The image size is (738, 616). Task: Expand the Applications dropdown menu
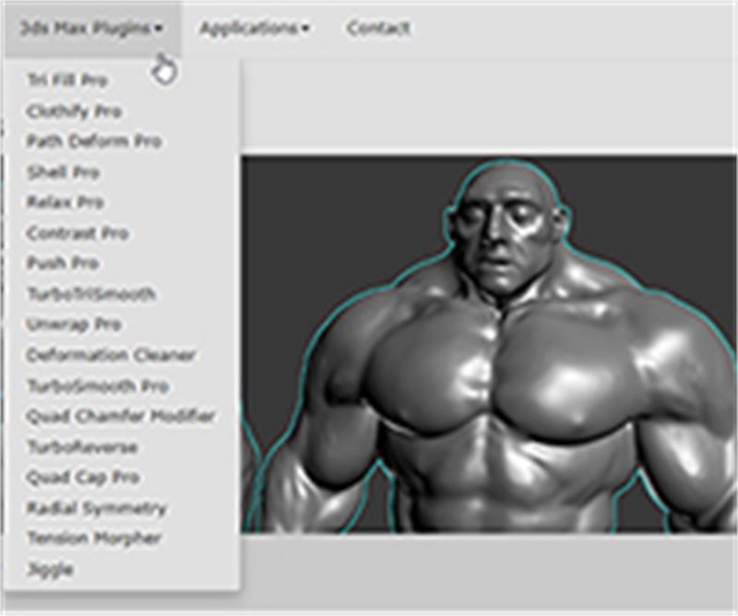255,29
